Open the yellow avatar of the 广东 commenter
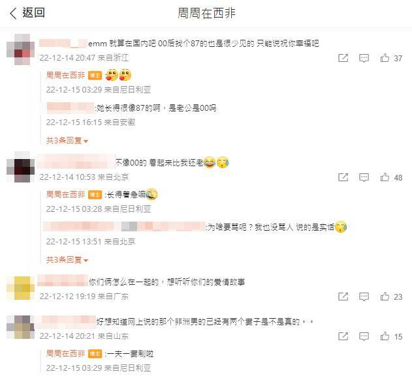 pyautogui.click(x=20, y=288)
